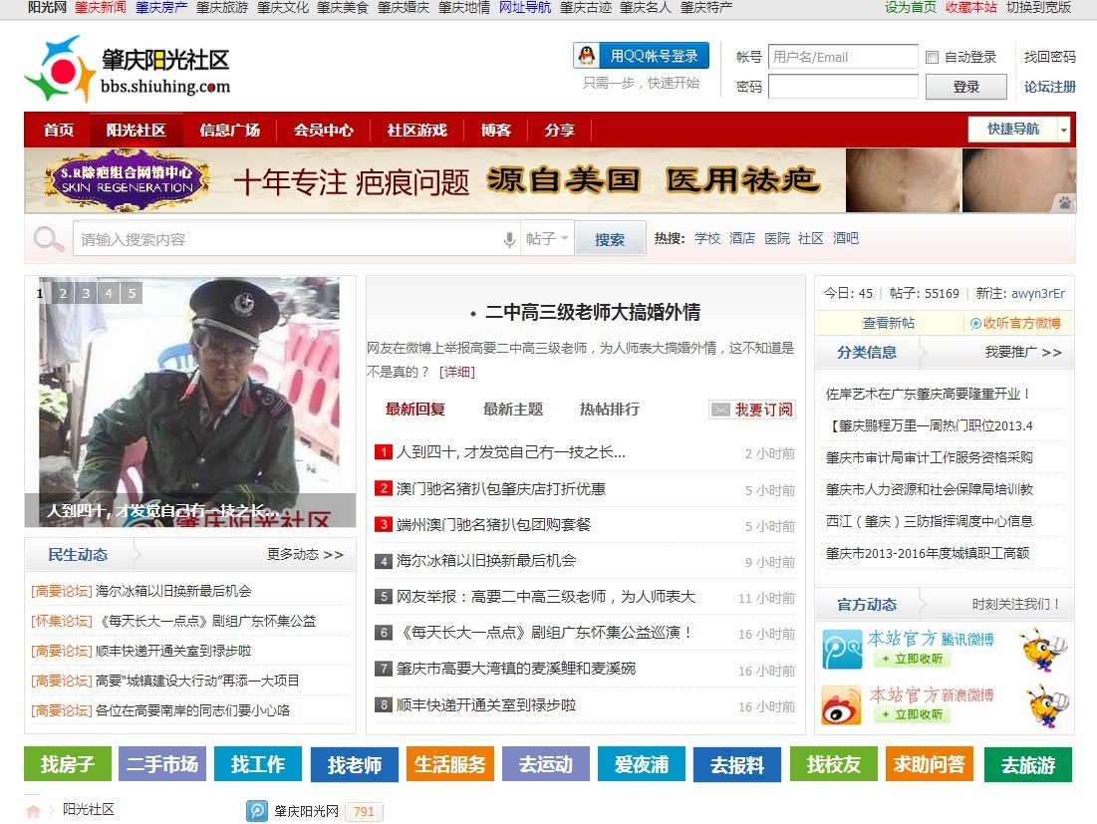Image resolution: width=1097 pixels, height=824 pixels.
Task: Open the 首页 navigation item
Action: pyautogui.click(x=58, y=131)
